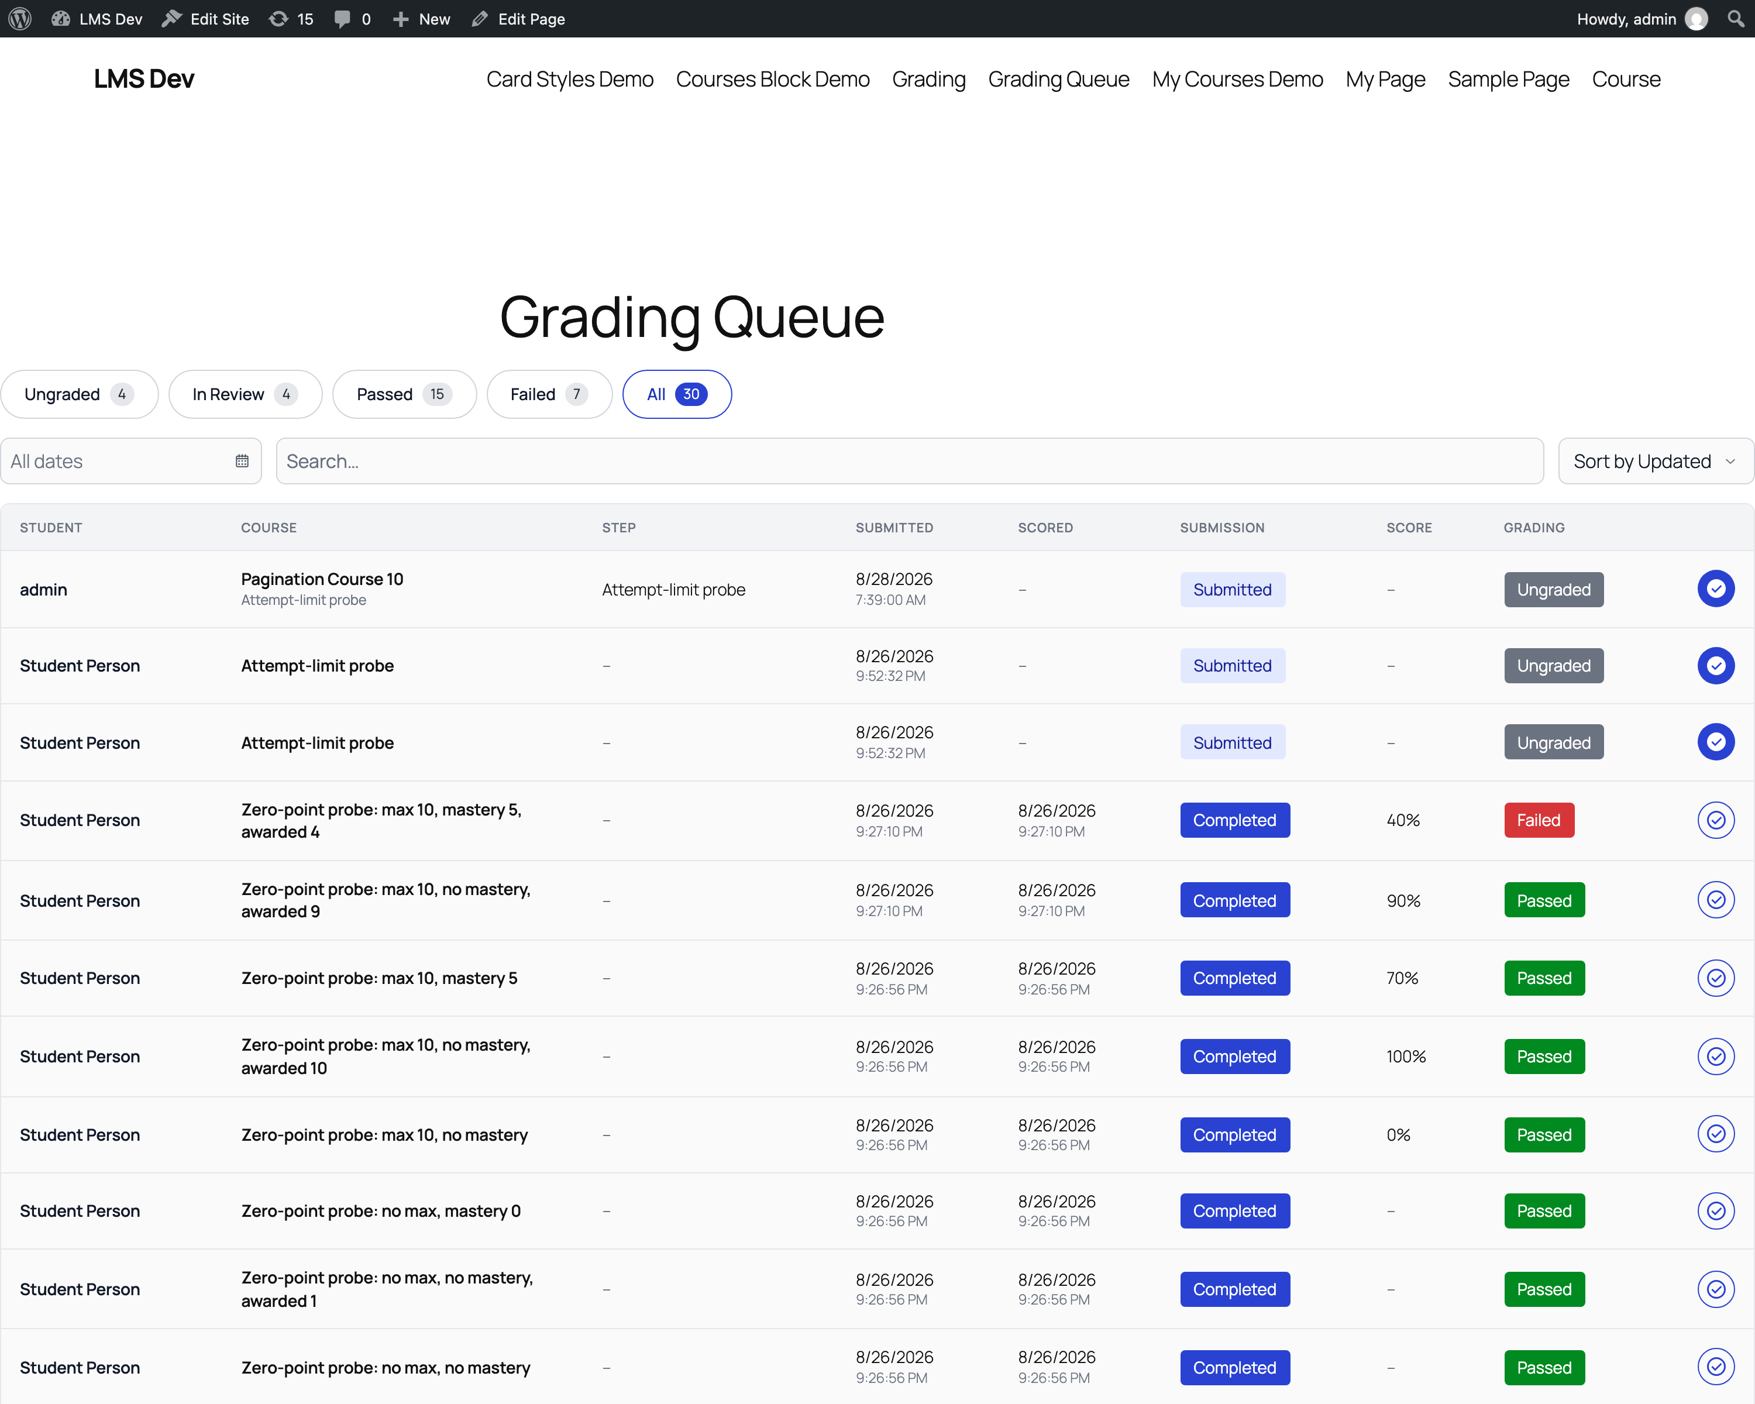1755x1404 pixels.
Task: Open the All dates date picker field
Action: pyautogui.click(x=131, y=460)
